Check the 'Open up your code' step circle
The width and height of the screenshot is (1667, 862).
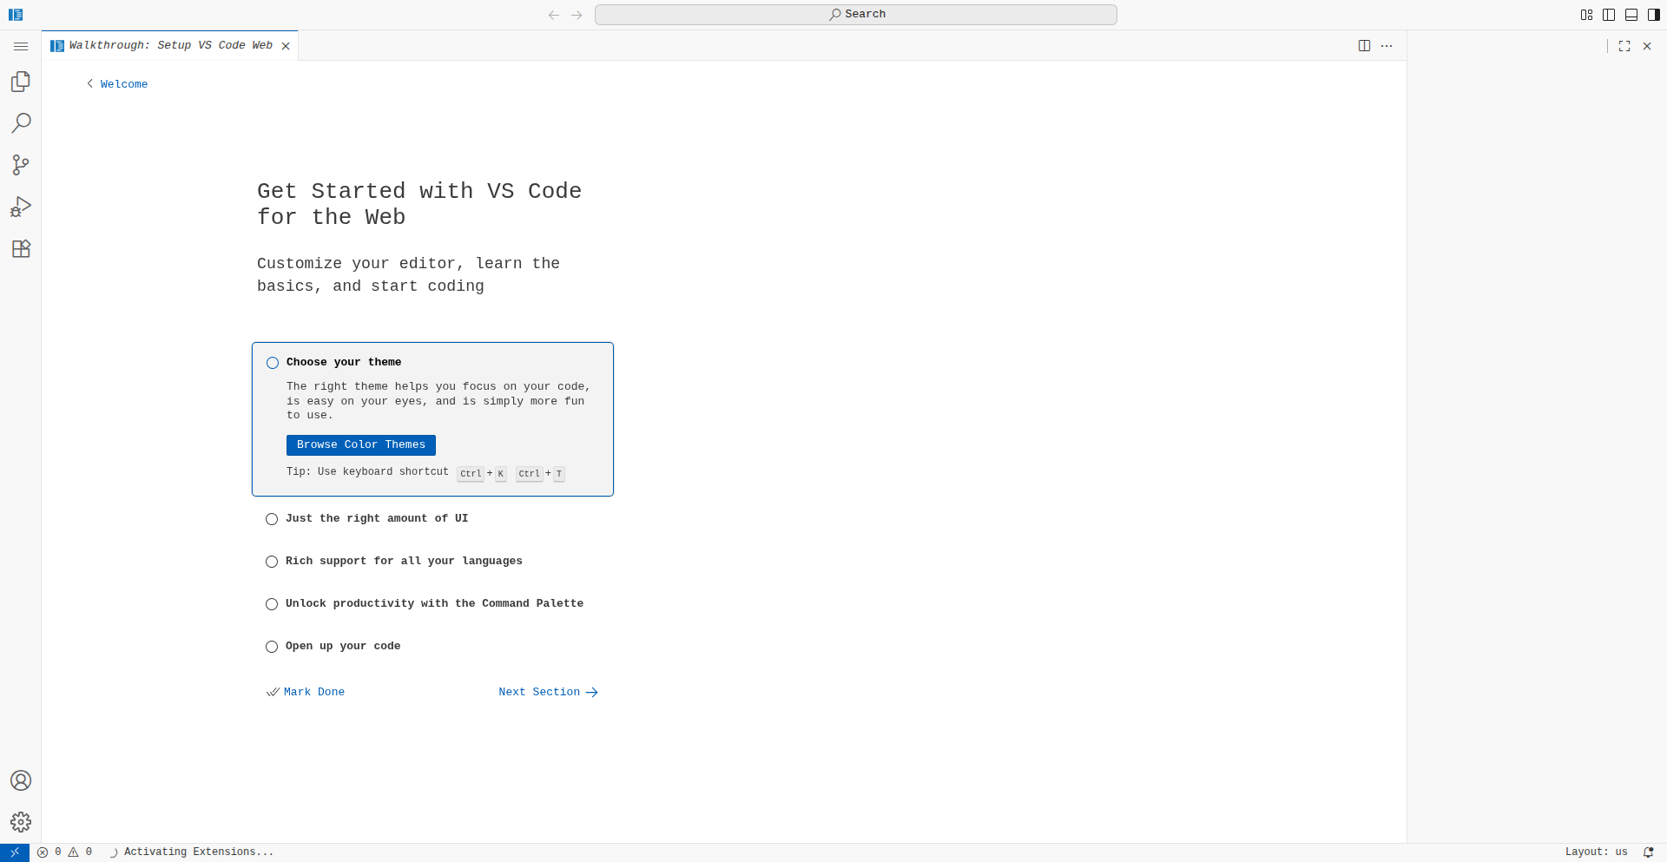[272, 647]
